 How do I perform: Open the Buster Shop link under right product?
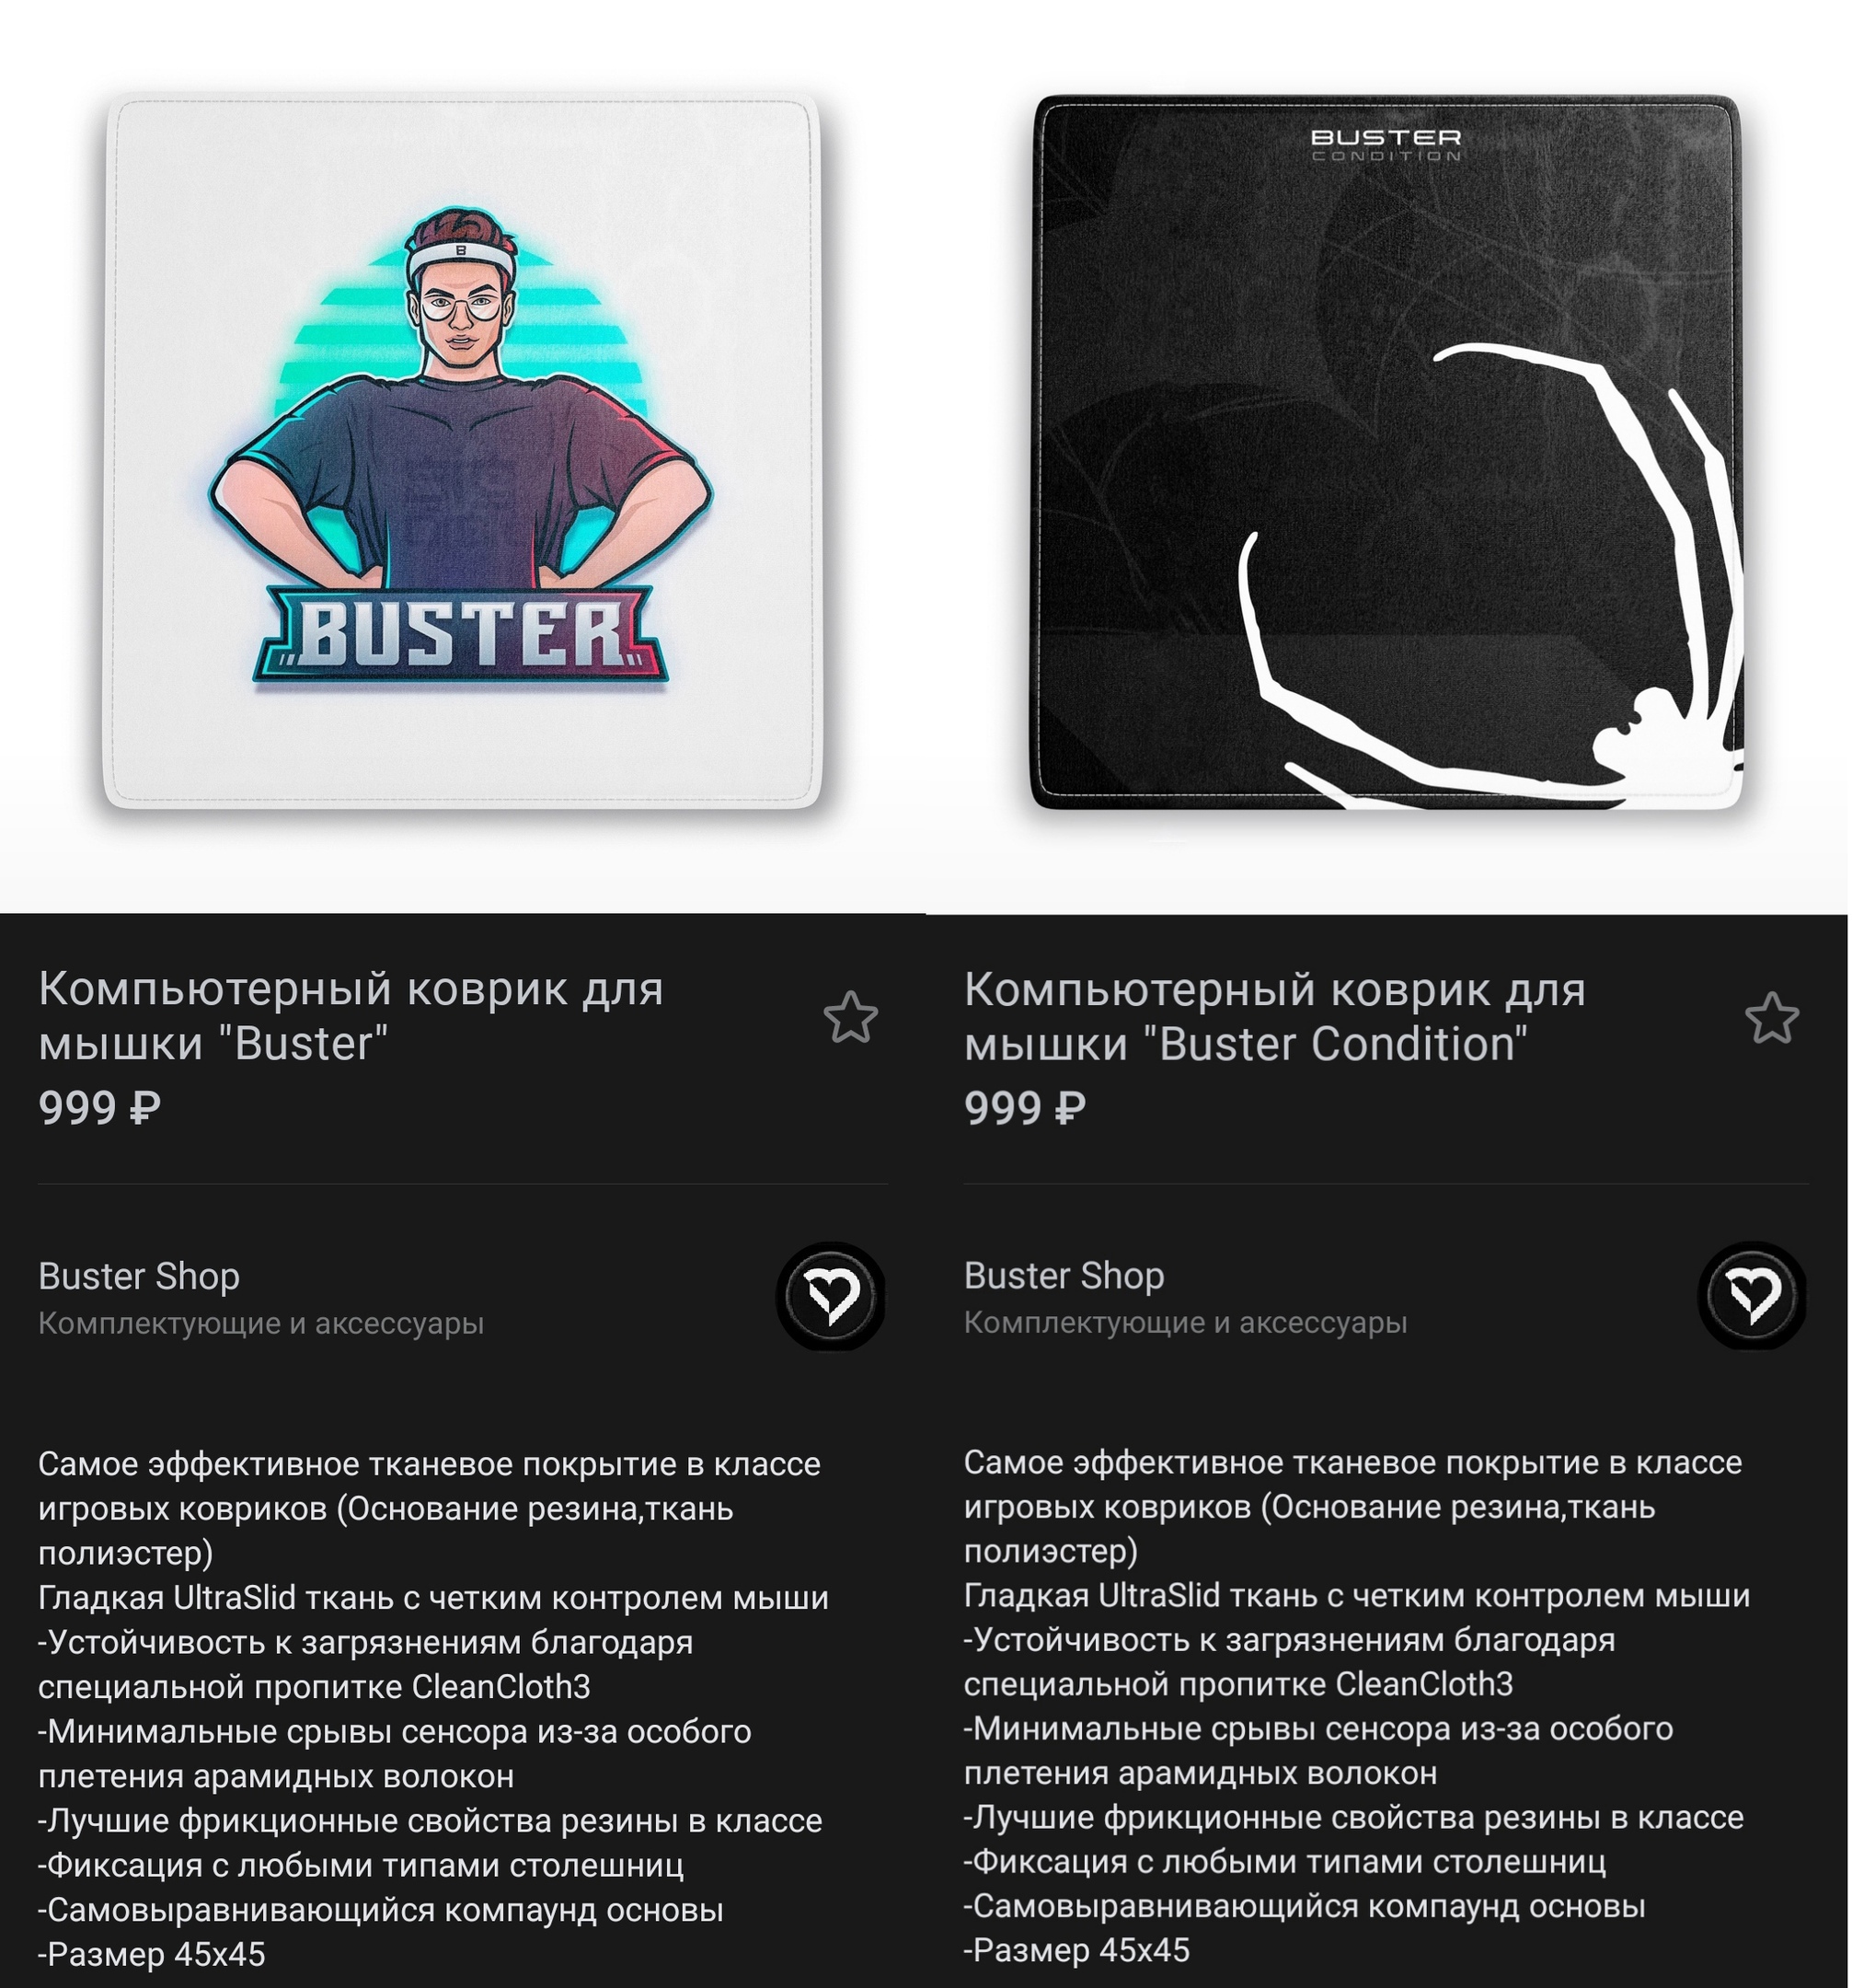tap(1064, 1275)
